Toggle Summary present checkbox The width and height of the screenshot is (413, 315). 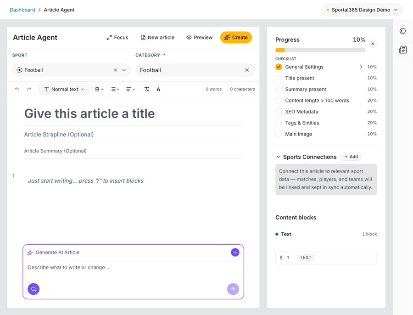[x=279, y=90]
